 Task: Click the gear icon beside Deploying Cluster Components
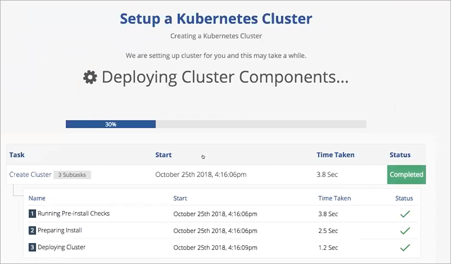90,77
